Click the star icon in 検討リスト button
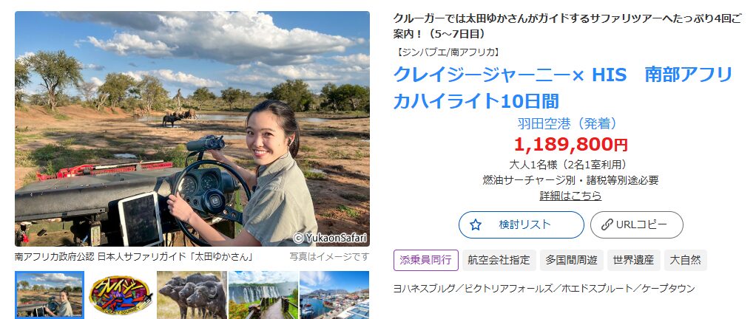 [476, 224]
